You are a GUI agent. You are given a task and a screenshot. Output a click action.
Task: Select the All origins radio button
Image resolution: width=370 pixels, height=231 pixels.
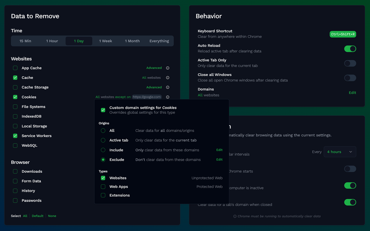click(103, 131)
